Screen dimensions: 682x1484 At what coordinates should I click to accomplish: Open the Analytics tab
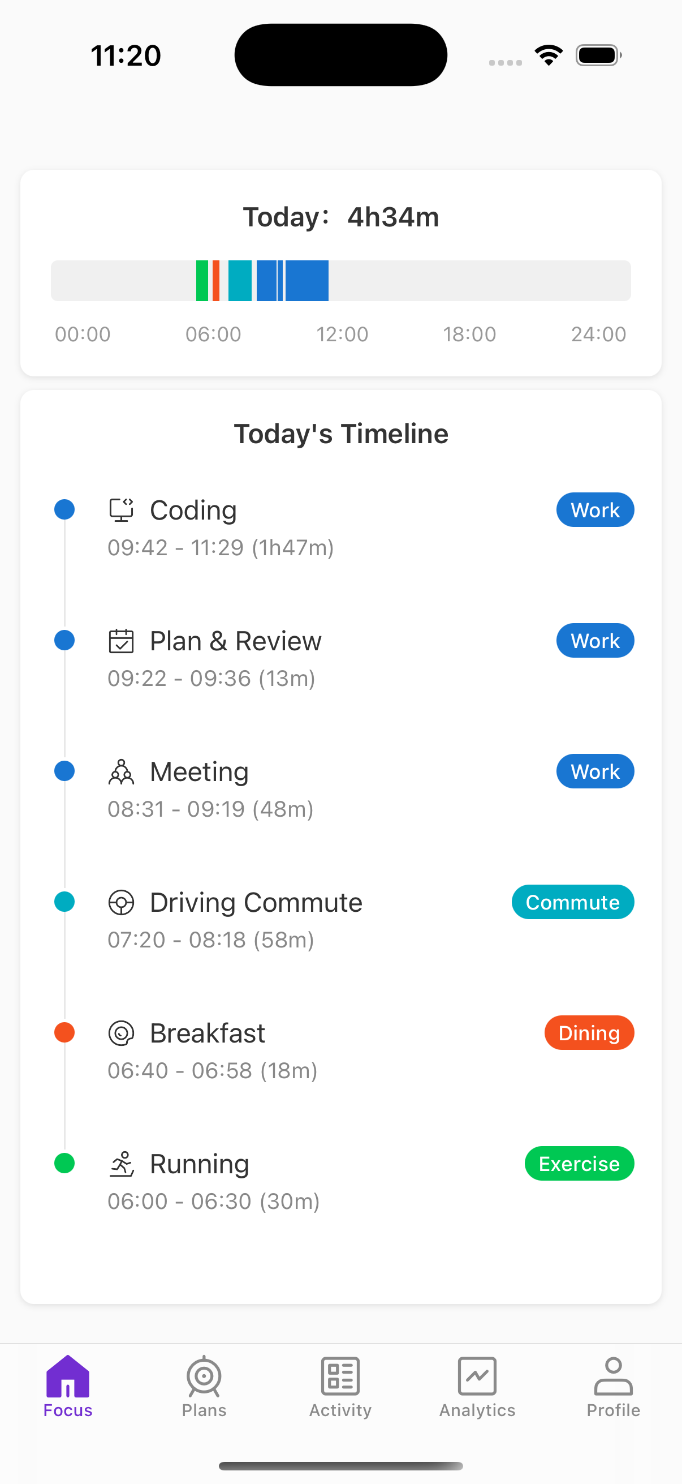click(477, 1387)
